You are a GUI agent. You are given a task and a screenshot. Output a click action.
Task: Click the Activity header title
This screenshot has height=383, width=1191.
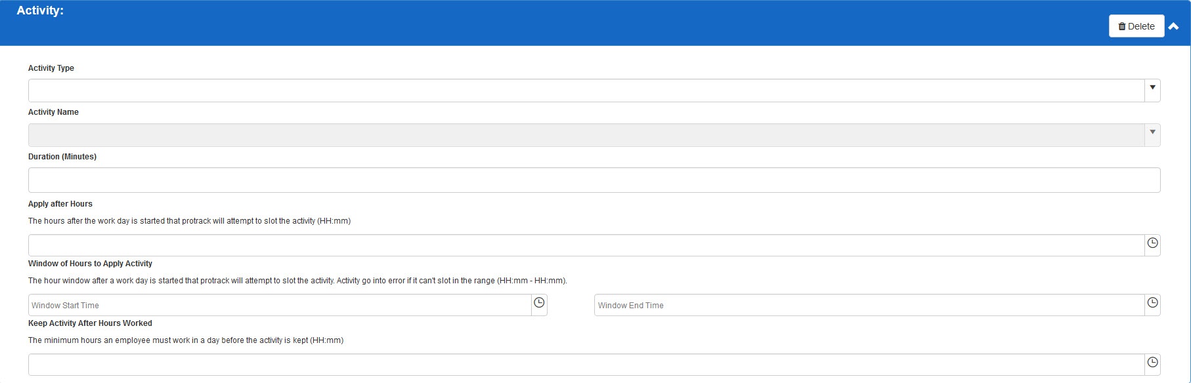click(x=40, y=11)
